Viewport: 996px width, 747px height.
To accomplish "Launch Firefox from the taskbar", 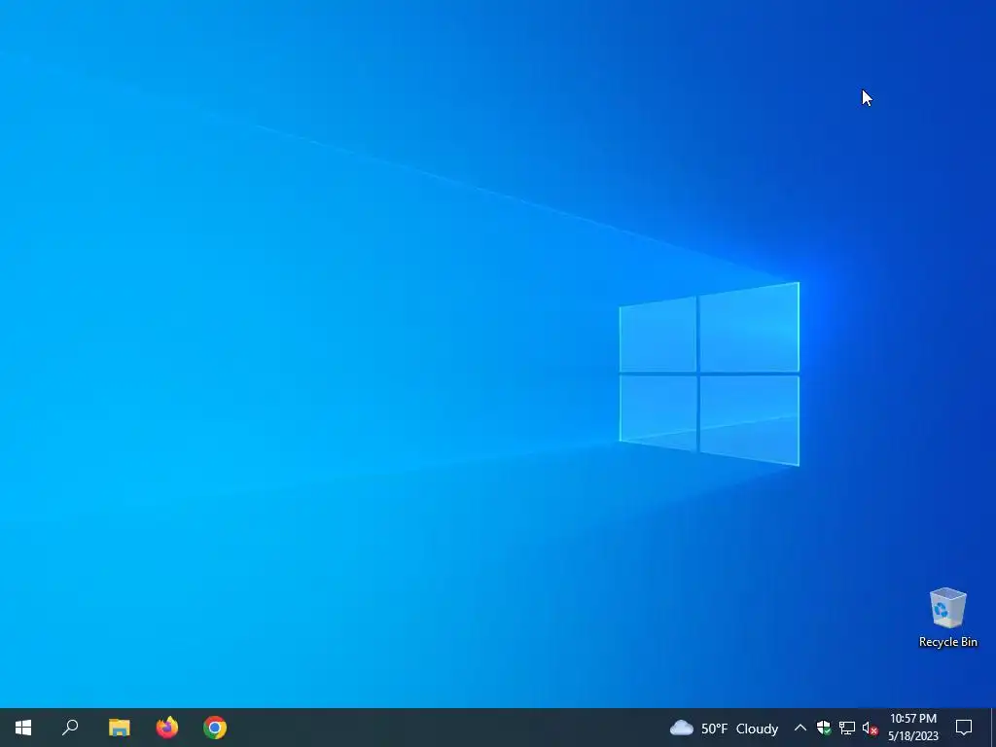I will (167, 728).
